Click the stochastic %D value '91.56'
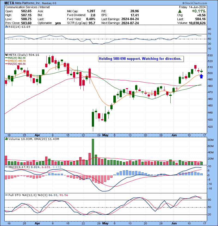This screenshot has height=226, width=218. [x=63, y=195]
